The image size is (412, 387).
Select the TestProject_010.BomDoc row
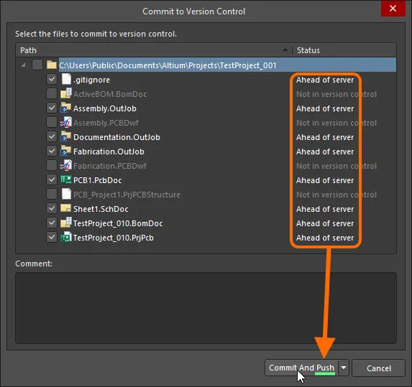(206, 223)
